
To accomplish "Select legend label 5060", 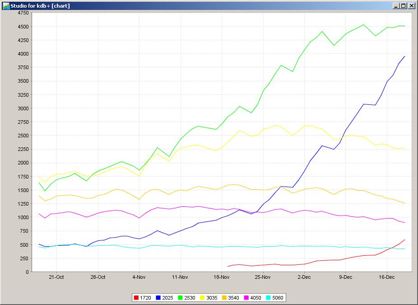I will coord(278,298).
